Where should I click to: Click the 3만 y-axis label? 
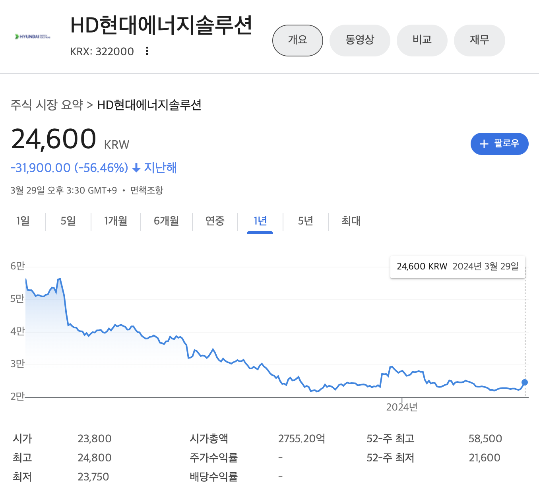pos(17,364)
